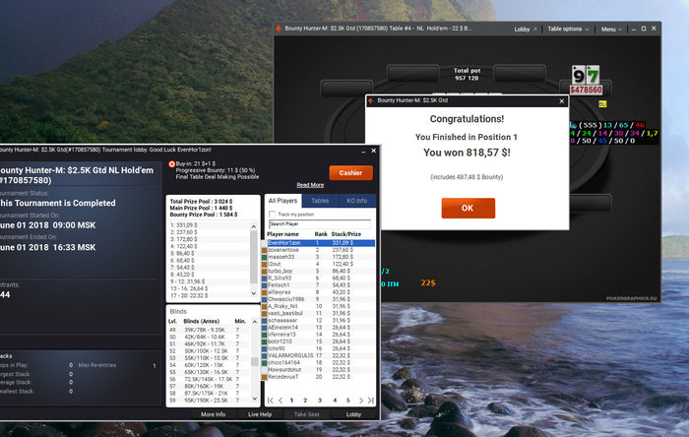
Task: Jump to last page of players list
Action: [370, 401]
